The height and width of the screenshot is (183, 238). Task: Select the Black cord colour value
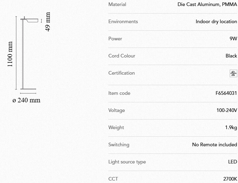[231, 56]
